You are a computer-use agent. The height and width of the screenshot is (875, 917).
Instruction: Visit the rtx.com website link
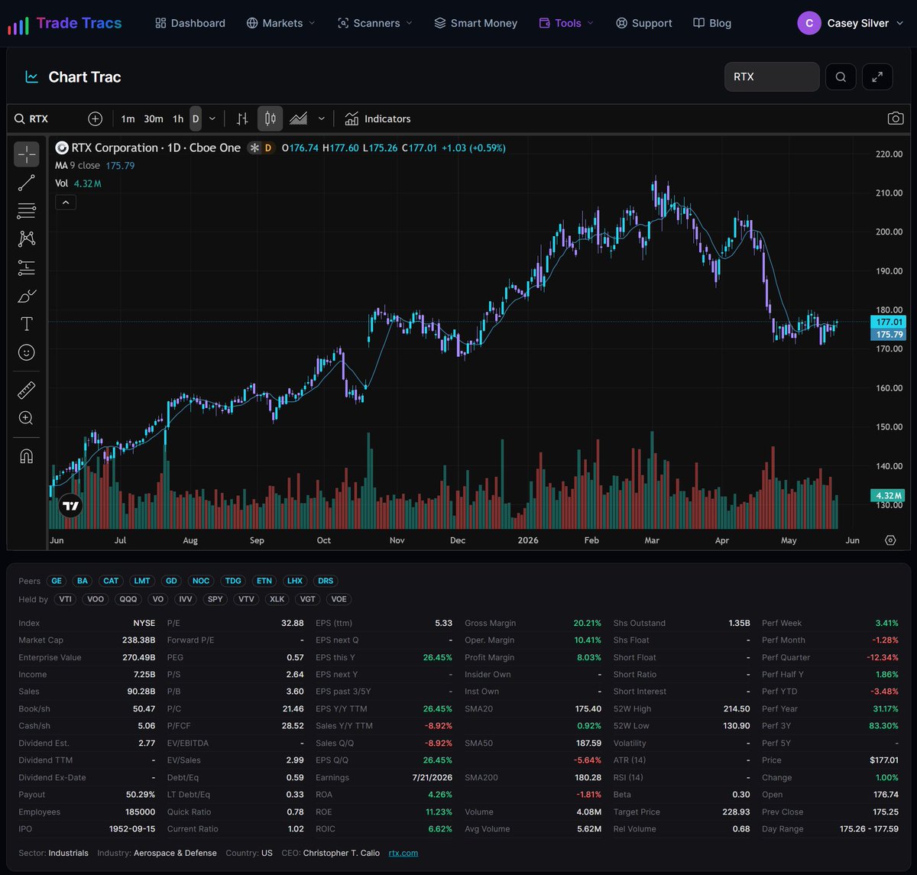403,853
